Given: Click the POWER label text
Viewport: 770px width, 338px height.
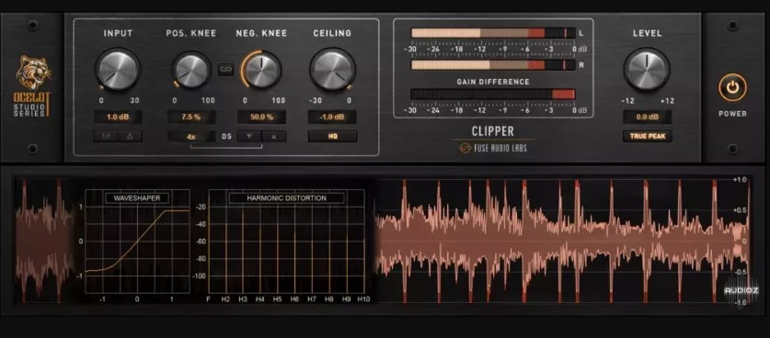Looking at the screenshot, I should 732,114.
